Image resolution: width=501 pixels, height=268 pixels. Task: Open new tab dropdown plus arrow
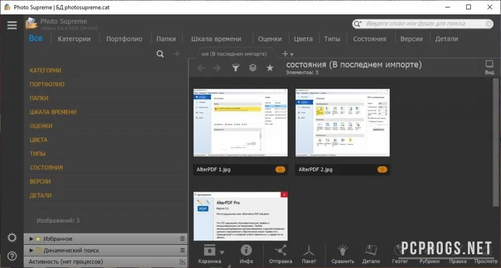point(288,54)
